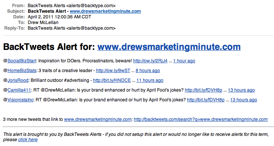274x146 pixels.
Task: Open the SocialBizStart Twitter profile link
Action: pos(22,61)
